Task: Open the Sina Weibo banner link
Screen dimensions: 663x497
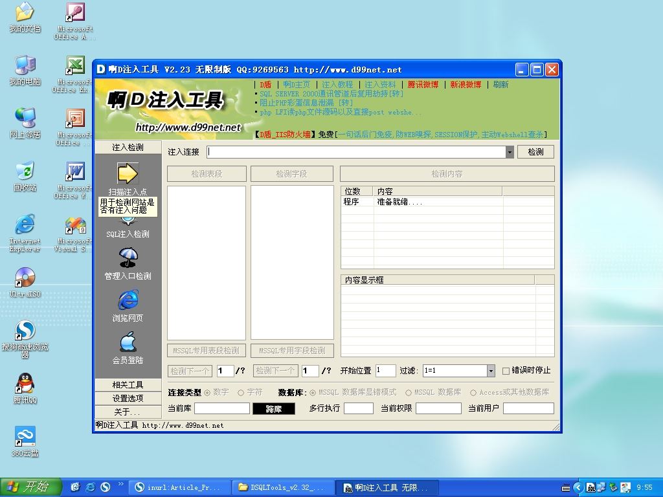Action: coord(466,85)
